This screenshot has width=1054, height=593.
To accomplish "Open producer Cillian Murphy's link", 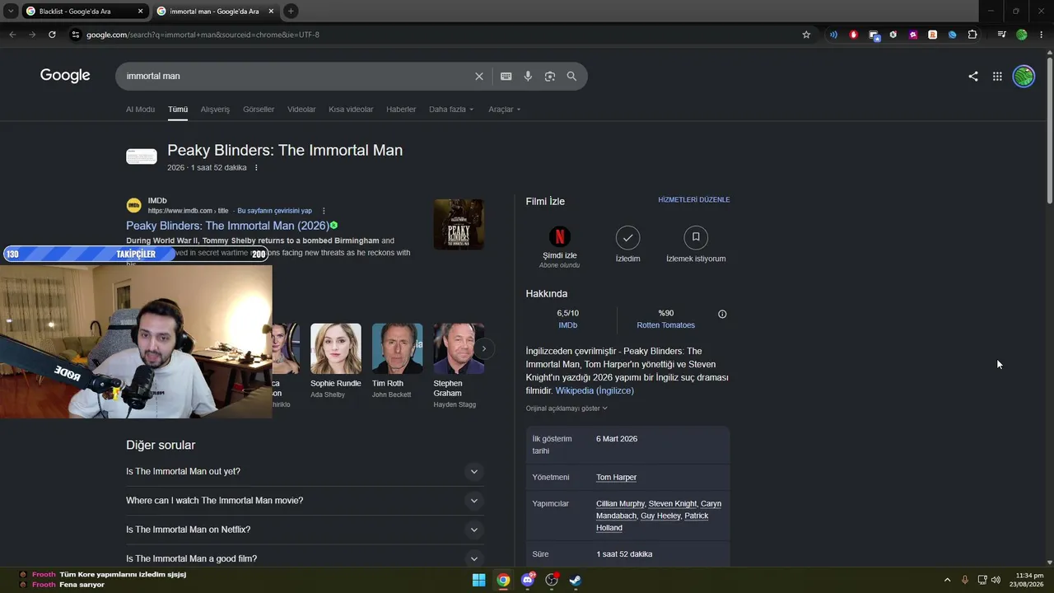I will click(x=620, y=504).
